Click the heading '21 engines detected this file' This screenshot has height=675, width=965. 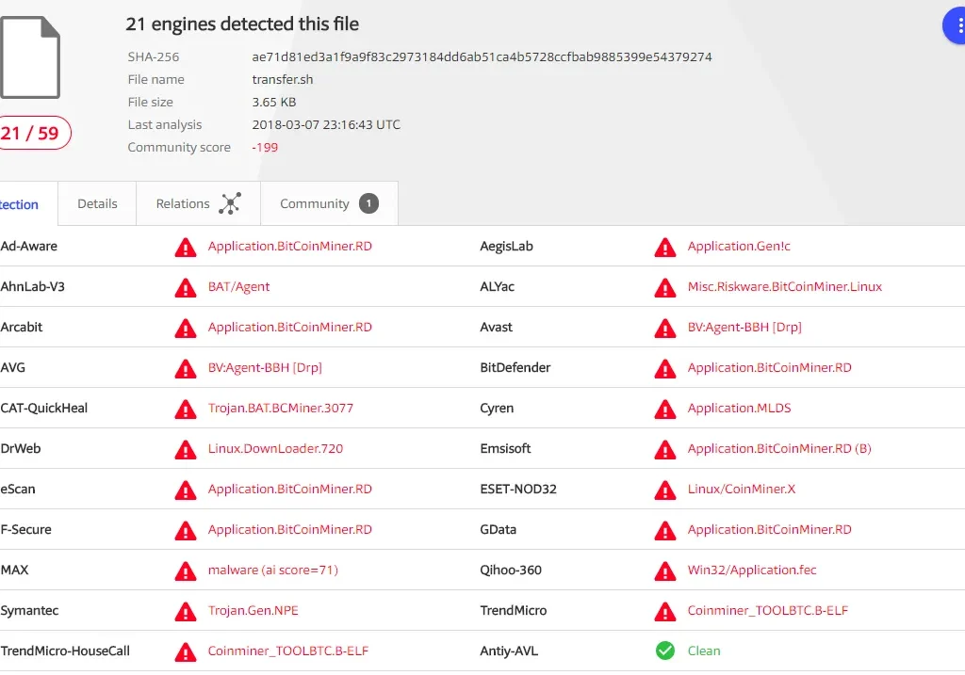[x=242, y=24]
